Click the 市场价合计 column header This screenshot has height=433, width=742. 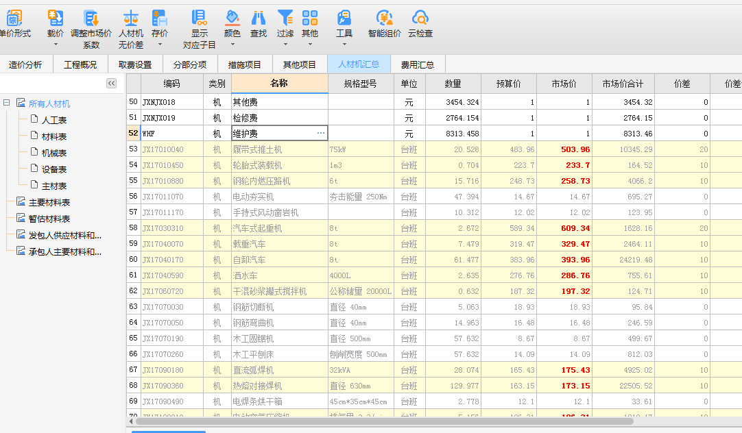[x=623, y=84]
